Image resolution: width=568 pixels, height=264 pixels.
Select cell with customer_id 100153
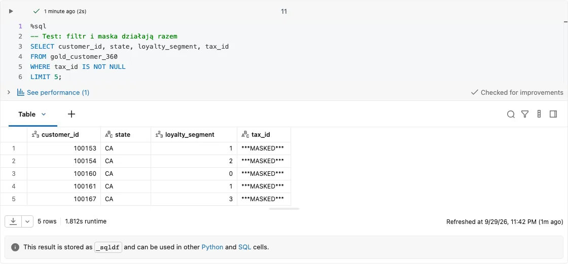[64, 148]
